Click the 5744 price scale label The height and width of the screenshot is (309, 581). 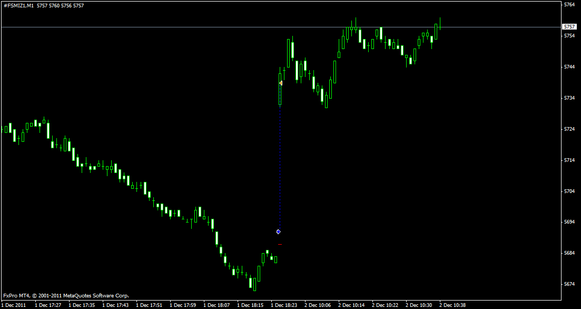[x=569, y=67]
